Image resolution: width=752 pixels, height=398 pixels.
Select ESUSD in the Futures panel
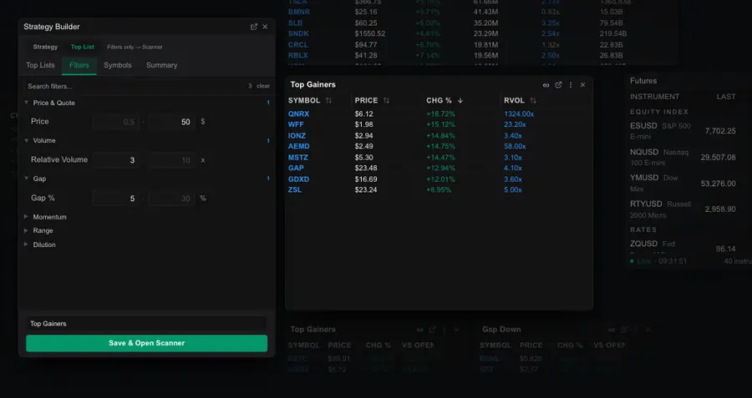pos(643,126)
